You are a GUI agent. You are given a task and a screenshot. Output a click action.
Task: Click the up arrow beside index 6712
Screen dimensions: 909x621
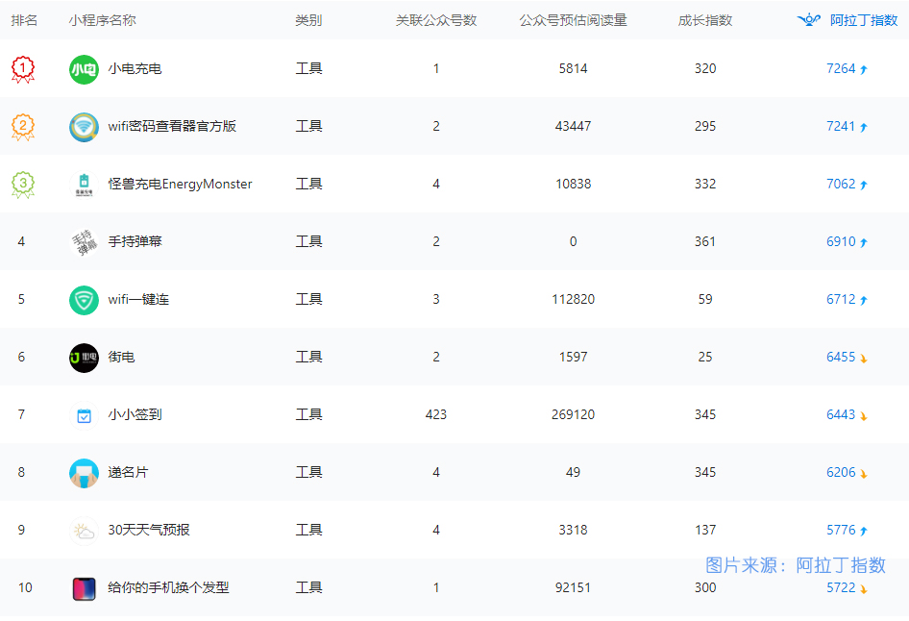[x=864, y=300]
